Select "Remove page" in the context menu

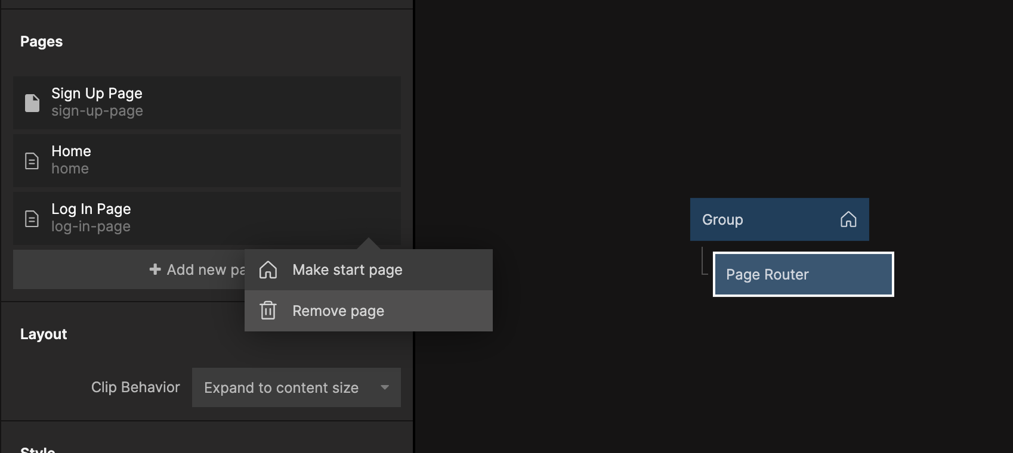tap(338, 311)
